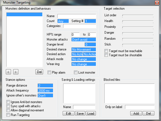This screenshot has height=121, width=161.
Task: Open the Wear ring dropdown
Action: point(84,64)
